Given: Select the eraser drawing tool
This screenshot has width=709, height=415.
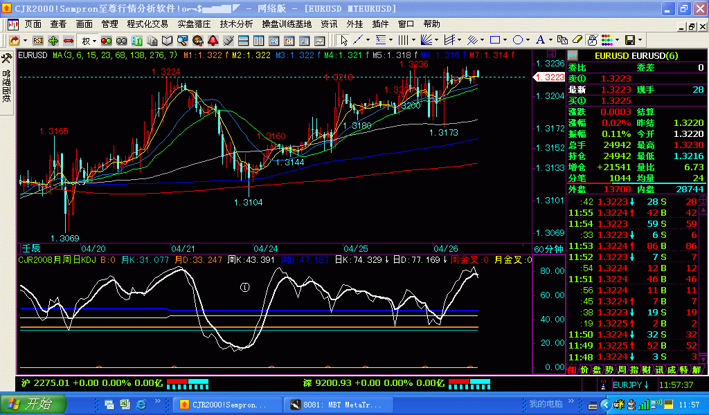Looking at the screenshot, I should point(577,40).
